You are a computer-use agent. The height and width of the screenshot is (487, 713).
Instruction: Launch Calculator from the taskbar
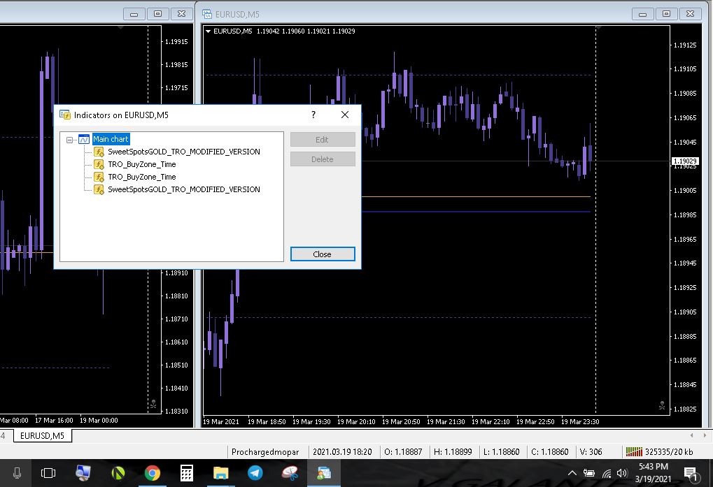click(186, 473)
